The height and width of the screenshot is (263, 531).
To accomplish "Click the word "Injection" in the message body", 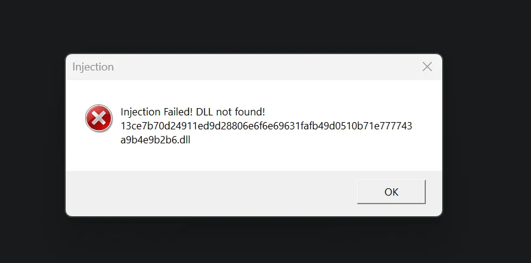I will (x=141, y=112).
